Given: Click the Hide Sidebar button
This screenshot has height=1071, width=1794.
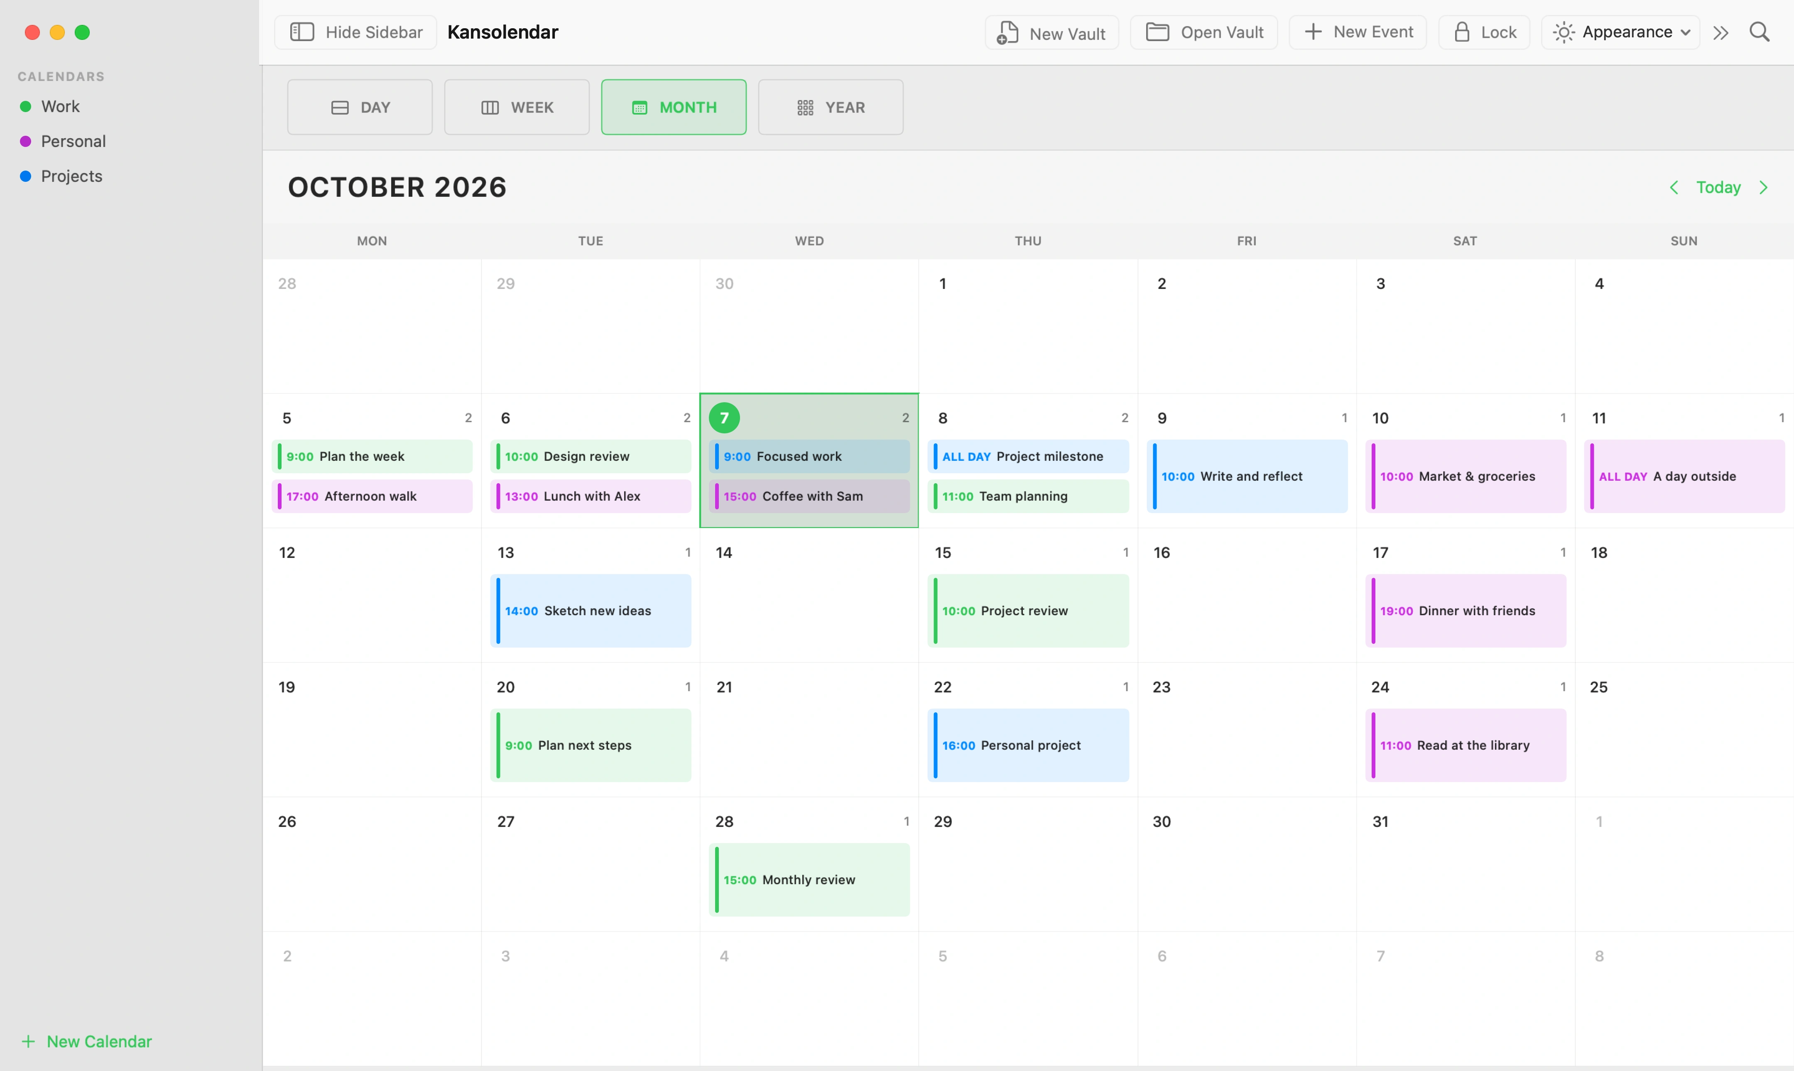Looking at the screenshot, I should pyautogui.click(x=355, y=32).
